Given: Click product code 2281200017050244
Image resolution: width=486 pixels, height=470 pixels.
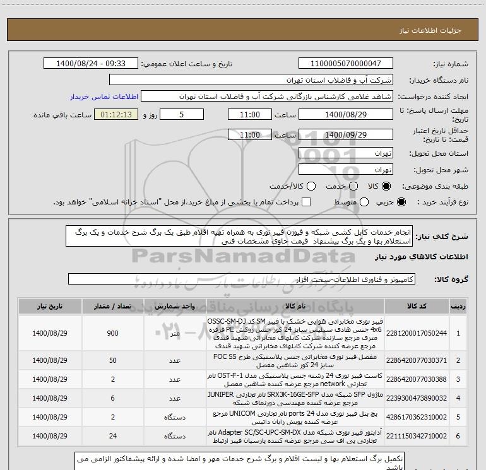Looking at the screenshot, I should (x=417, y=333).
